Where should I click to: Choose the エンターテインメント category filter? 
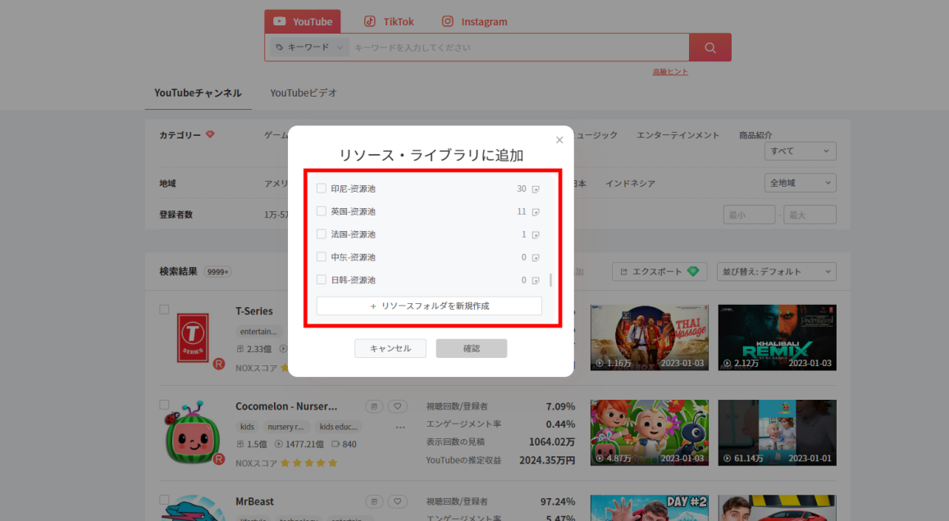[678, 135]
